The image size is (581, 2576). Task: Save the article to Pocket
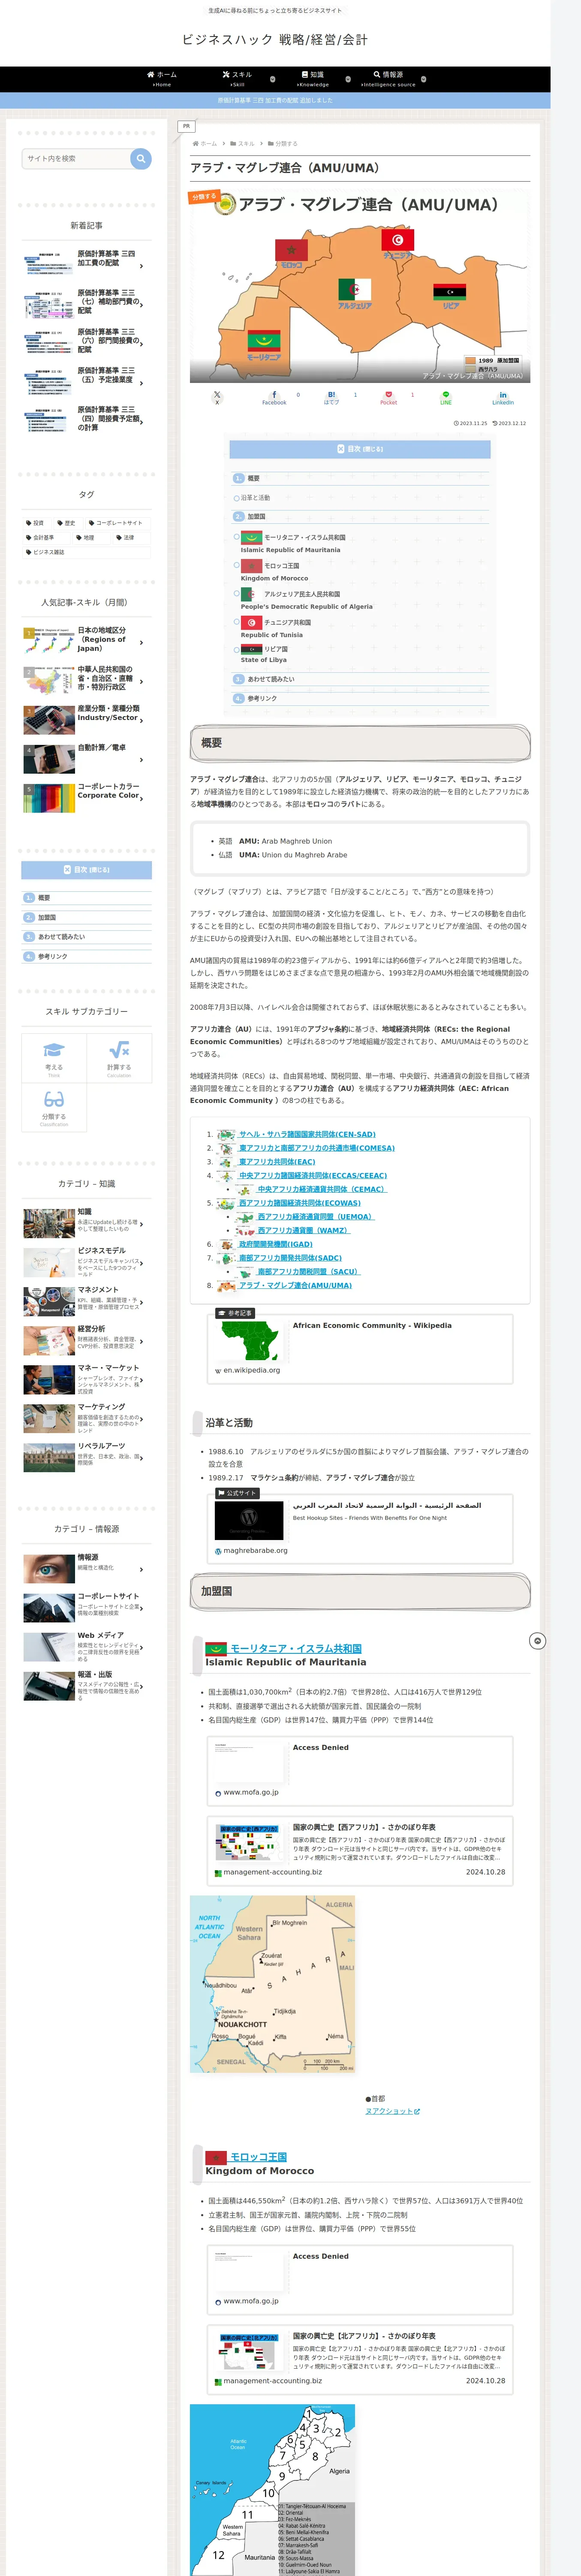coord(388,398)
